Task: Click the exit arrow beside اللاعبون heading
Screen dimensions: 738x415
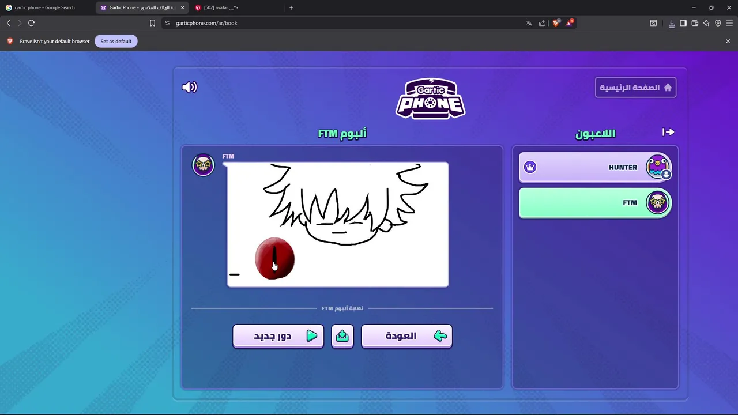Action: 668,132
